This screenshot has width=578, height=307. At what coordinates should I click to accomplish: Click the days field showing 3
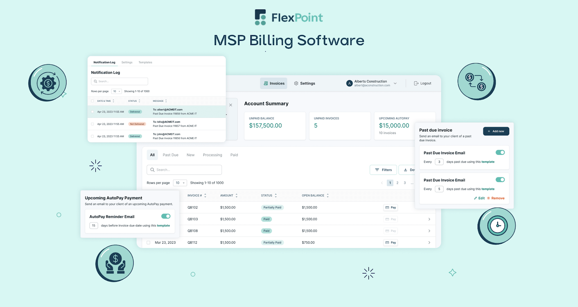point(439,162)
